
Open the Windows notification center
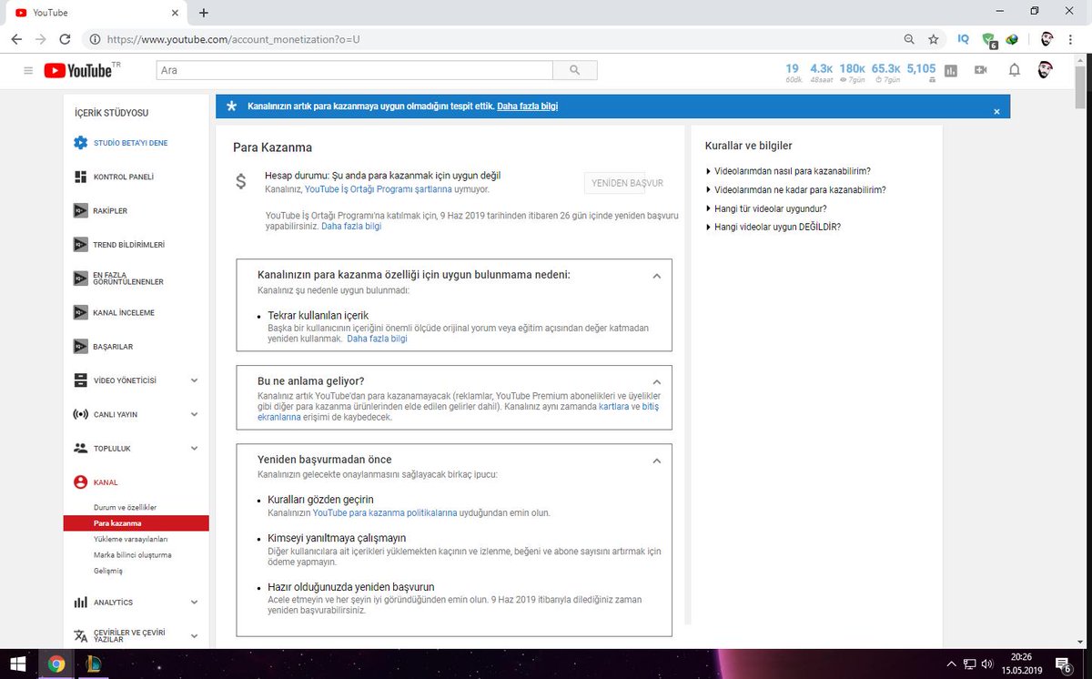[x=1063, y=664]
